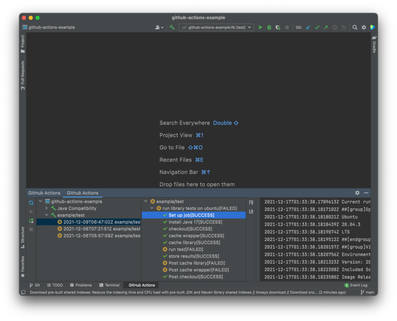Select the checkout[SUCCESS] step
The image size is (397, 321).
click(194, 229)
